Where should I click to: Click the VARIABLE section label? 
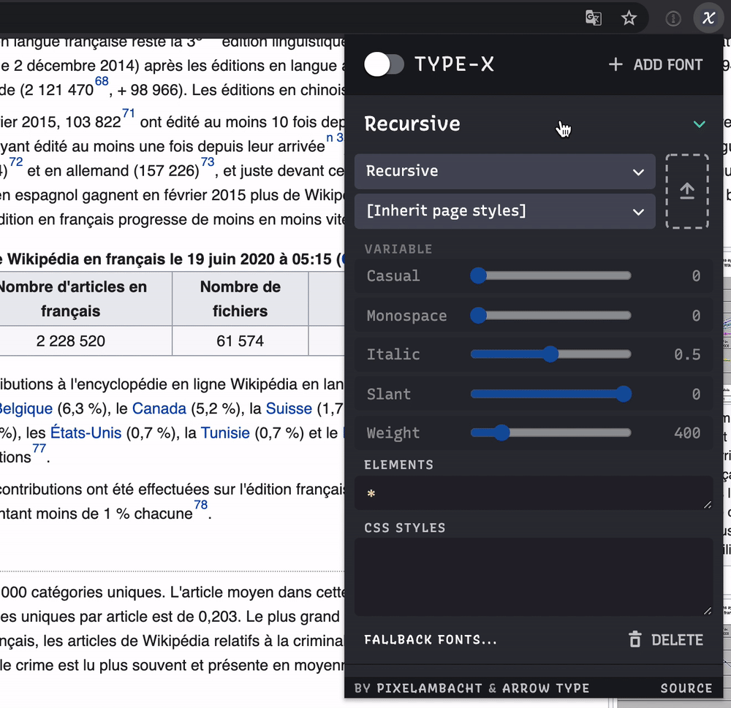tap(398, 249)
